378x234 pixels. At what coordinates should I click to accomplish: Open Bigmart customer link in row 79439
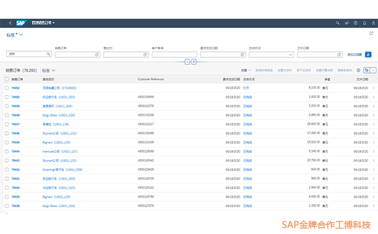(x=56, y=197)
